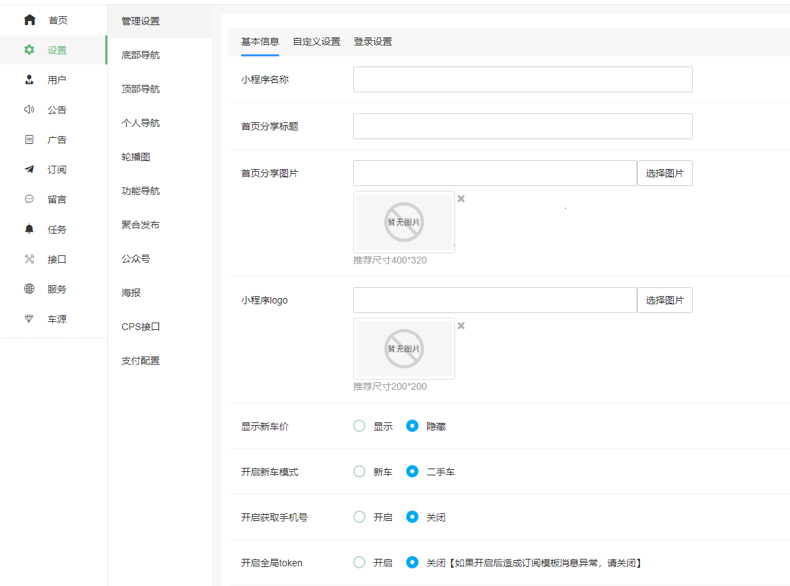Click the task bell icon

(x=29, y=230)
